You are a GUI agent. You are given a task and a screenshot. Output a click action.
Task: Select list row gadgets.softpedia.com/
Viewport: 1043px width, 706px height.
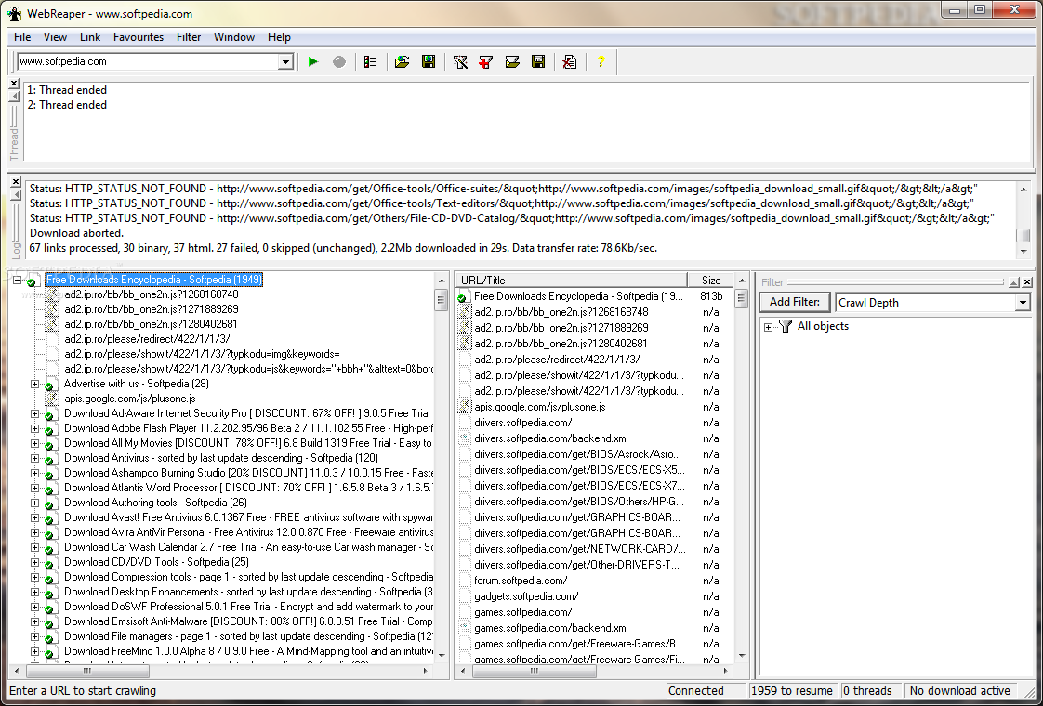point(526,596)
